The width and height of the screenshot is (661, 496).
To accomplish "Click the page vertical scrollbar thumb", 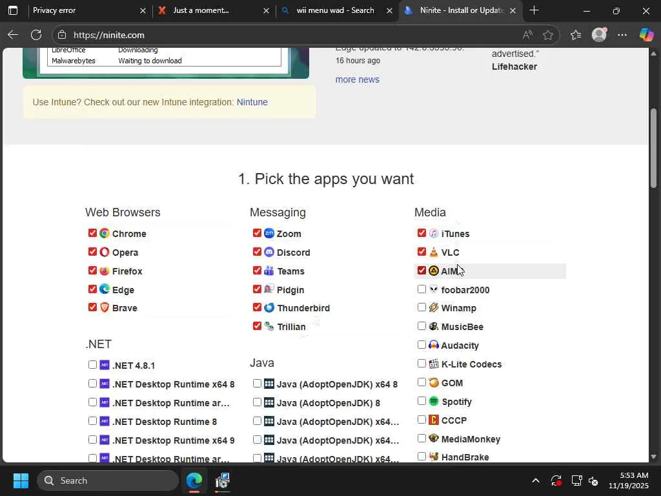I will pos(653,148).
